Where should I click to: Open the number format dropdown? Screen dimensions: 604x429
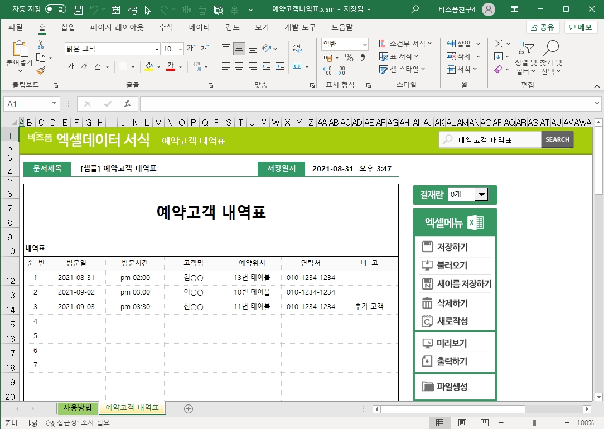point(365,45)
